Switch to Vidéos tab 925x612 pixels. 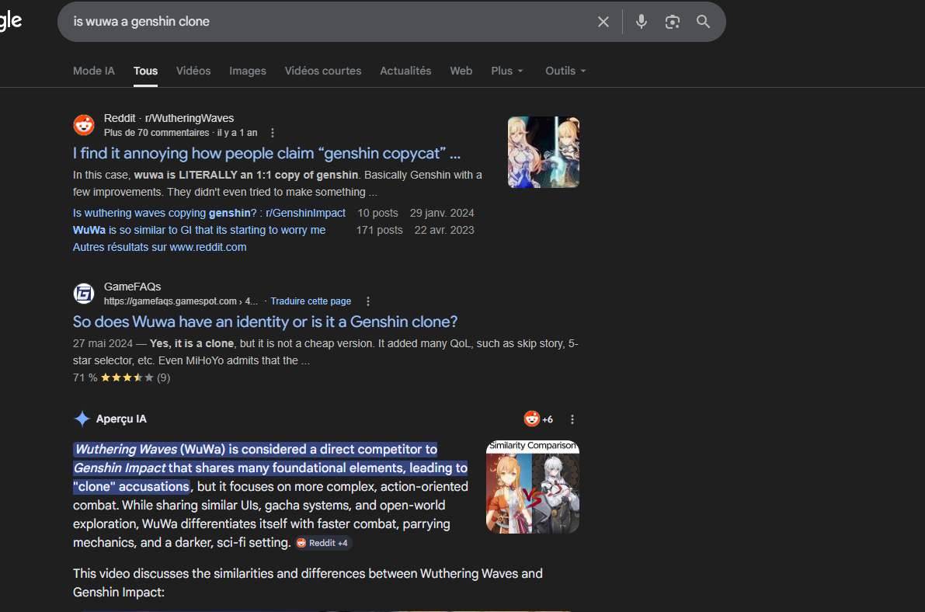[193, 71]
